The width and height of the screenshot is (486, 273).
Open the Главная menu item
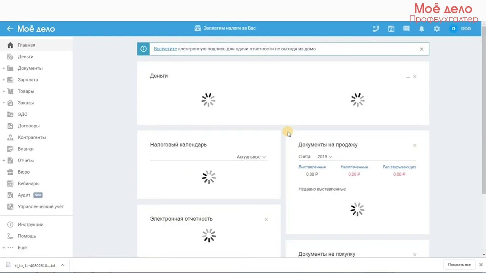36,45
